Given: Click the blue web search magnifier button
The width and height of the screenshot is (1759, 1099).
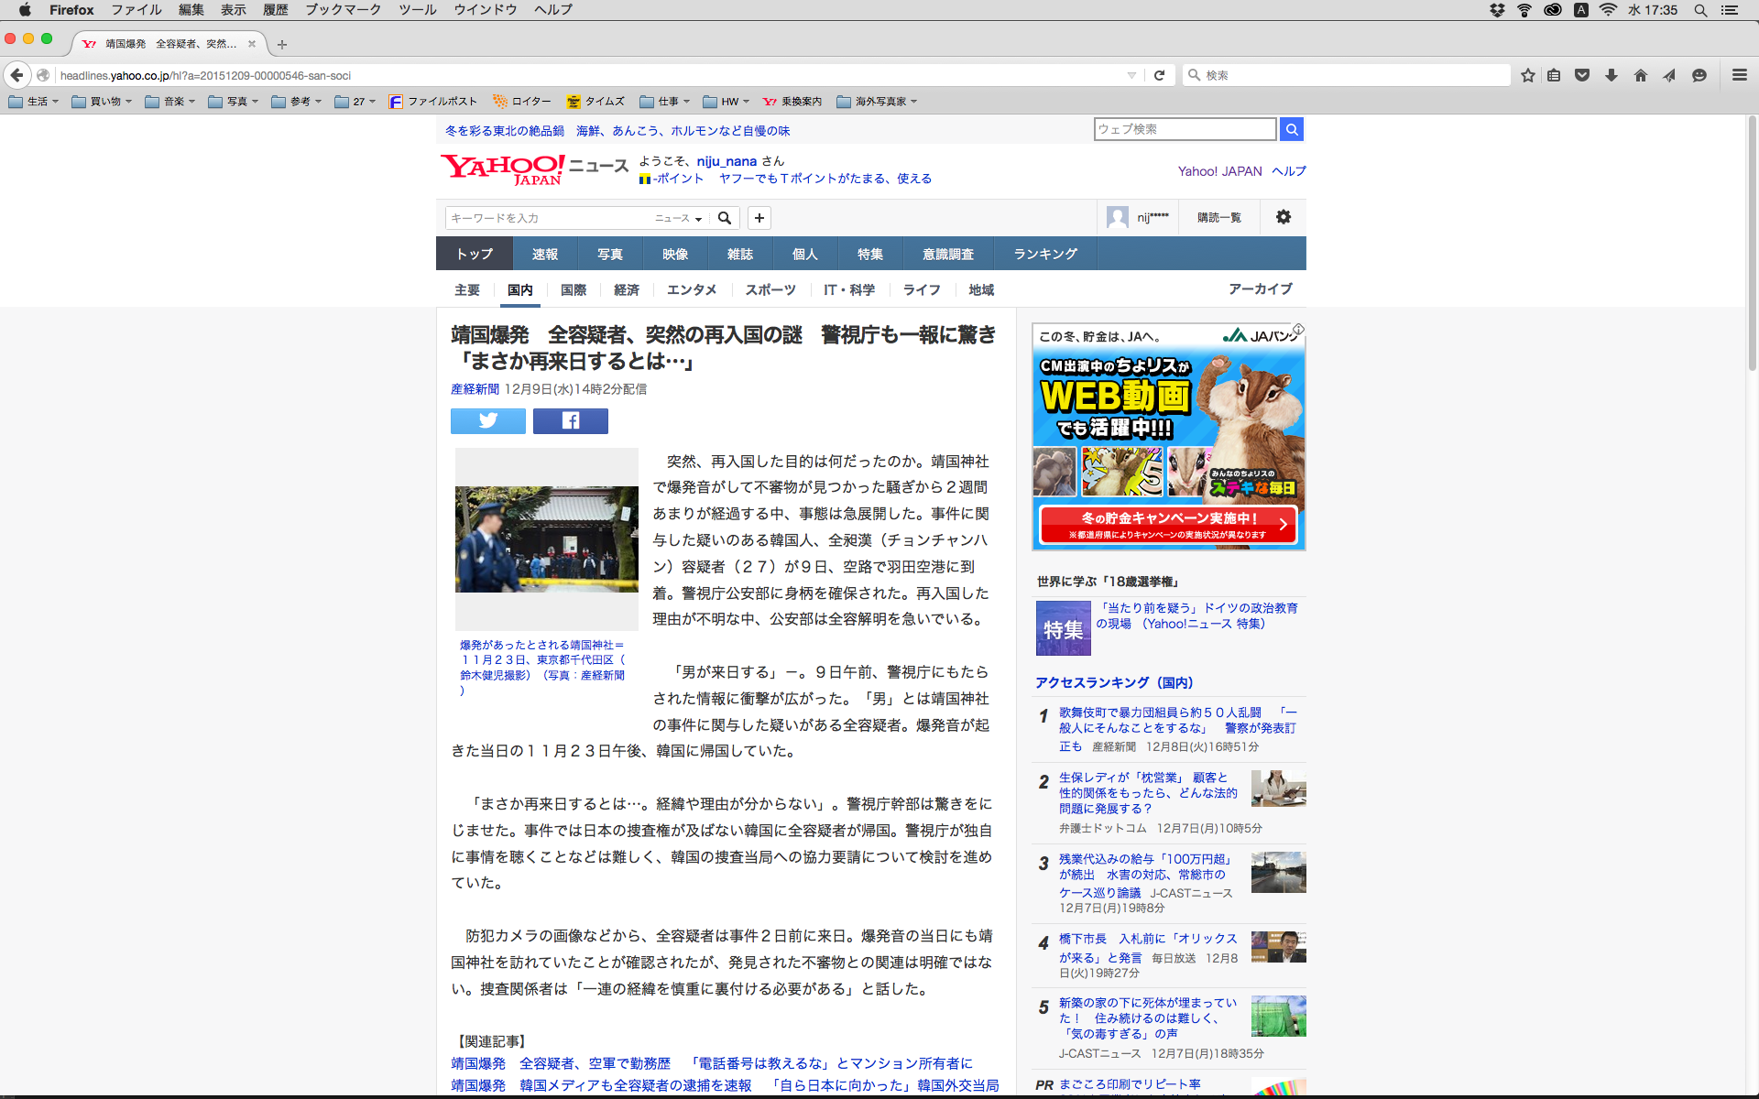Looking at the screenshot, I should point(1291,129).
